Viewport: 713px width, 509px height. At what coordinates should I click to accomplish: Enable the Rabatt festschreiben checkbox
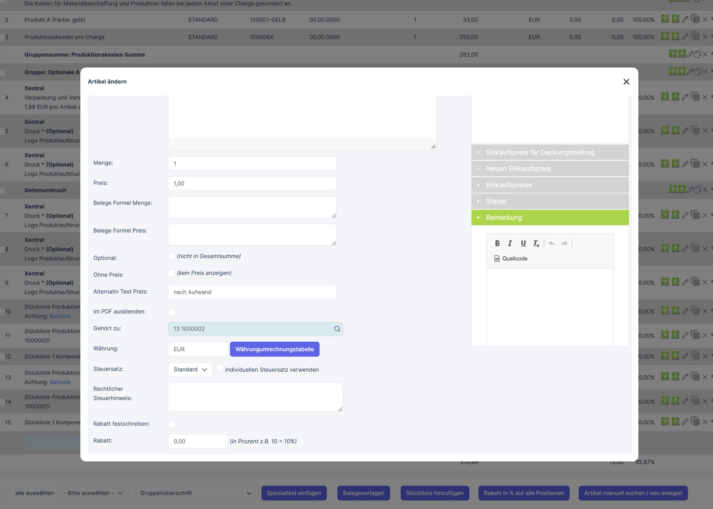(x=172, y=425)
